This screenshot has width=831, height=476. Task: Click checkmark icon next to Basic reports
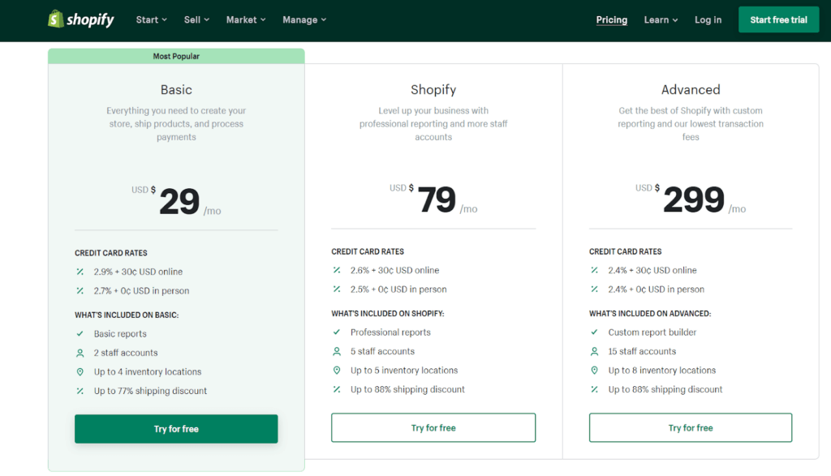(x=80, y=333)
